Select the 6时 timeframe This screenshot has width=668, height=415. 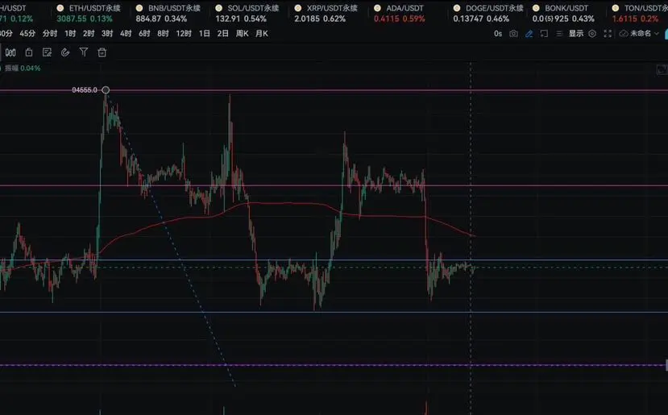click(144, 34)
